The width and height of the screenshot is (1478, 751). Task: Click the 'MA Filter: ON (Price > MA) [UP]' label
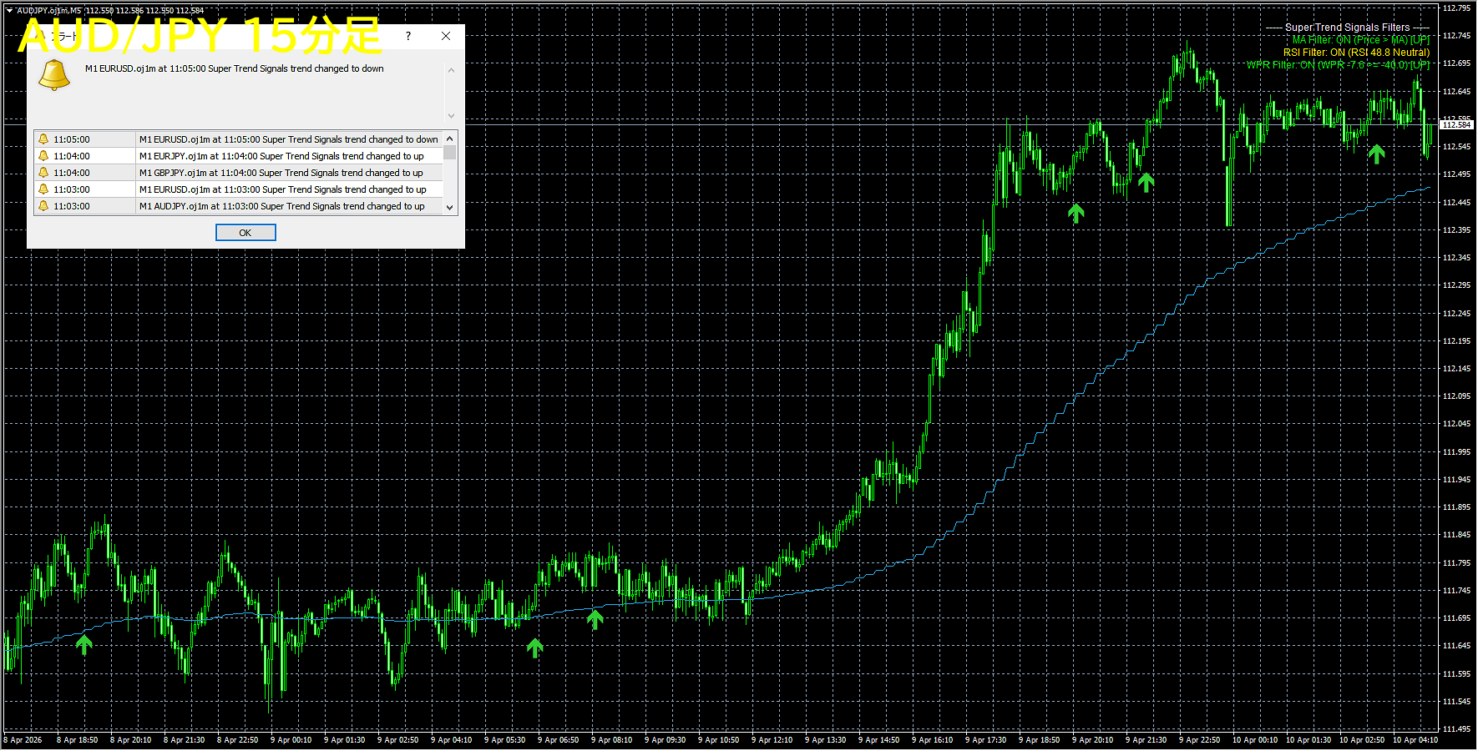(1361, 39)
